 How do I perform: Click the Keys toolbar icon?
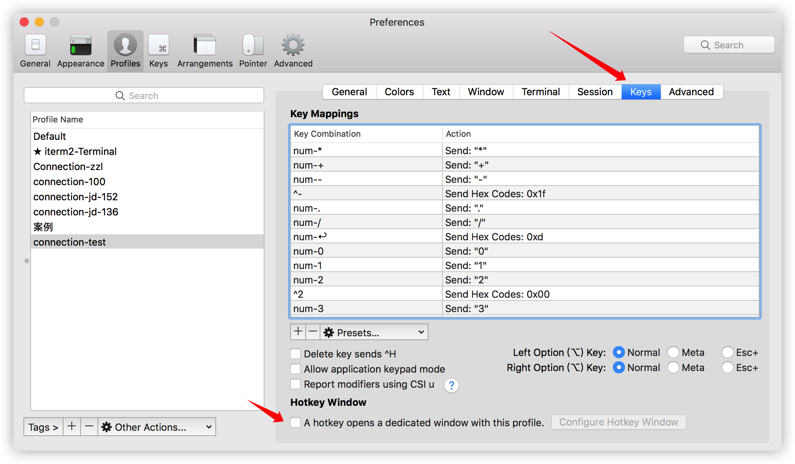pos(158,45)
